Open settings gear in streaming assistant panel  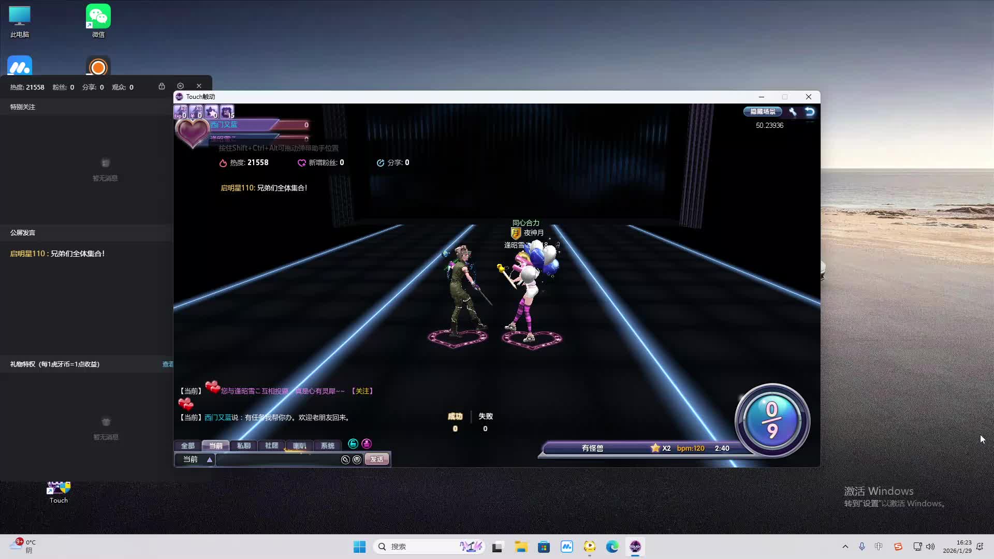[x=180, y=86]
